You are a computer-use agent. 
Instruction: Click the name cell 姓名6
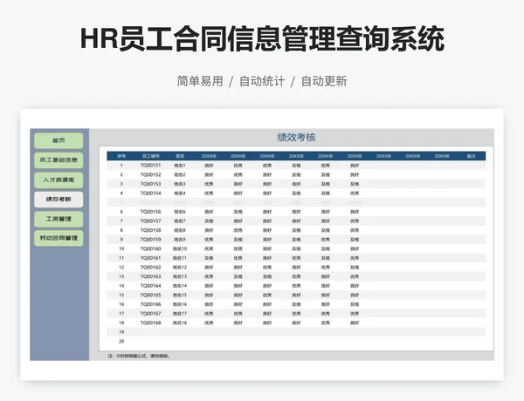180,212
